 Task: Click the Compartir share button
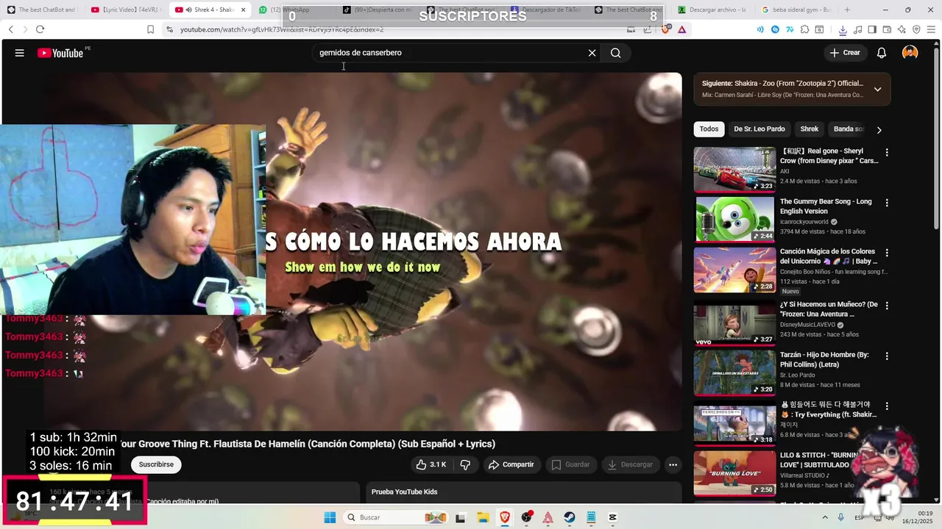pyautogui.click(x=511, y=464)
